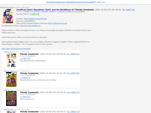Follow the reply link >>139827122 in post 139827129
Image resolution: width=151 pixels, height=113 pixels.
(25, 78)
